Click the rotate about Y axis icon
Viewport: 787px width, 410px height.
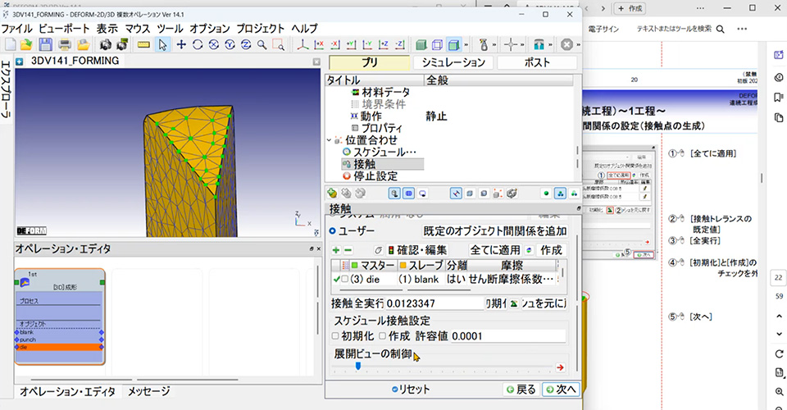tap(230, 44)
